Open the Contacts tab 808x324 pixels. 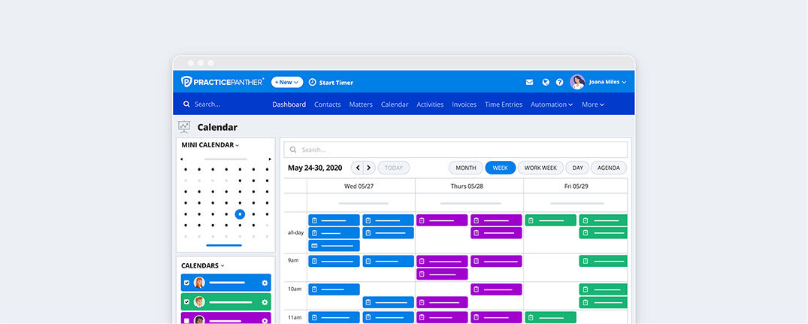[327, 104]
